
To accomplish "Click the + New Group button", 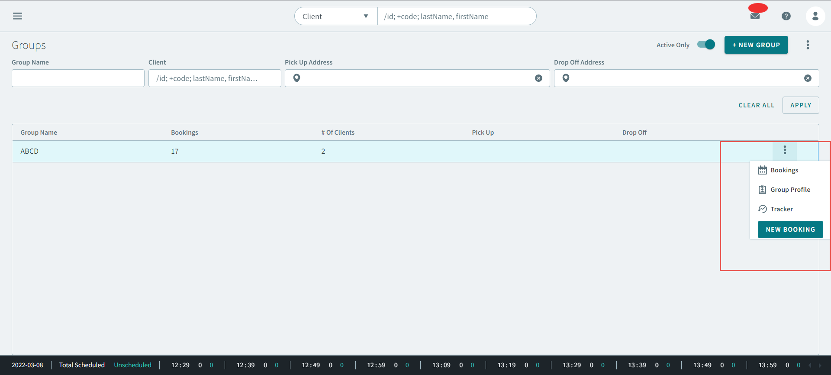I will (756, 45).
